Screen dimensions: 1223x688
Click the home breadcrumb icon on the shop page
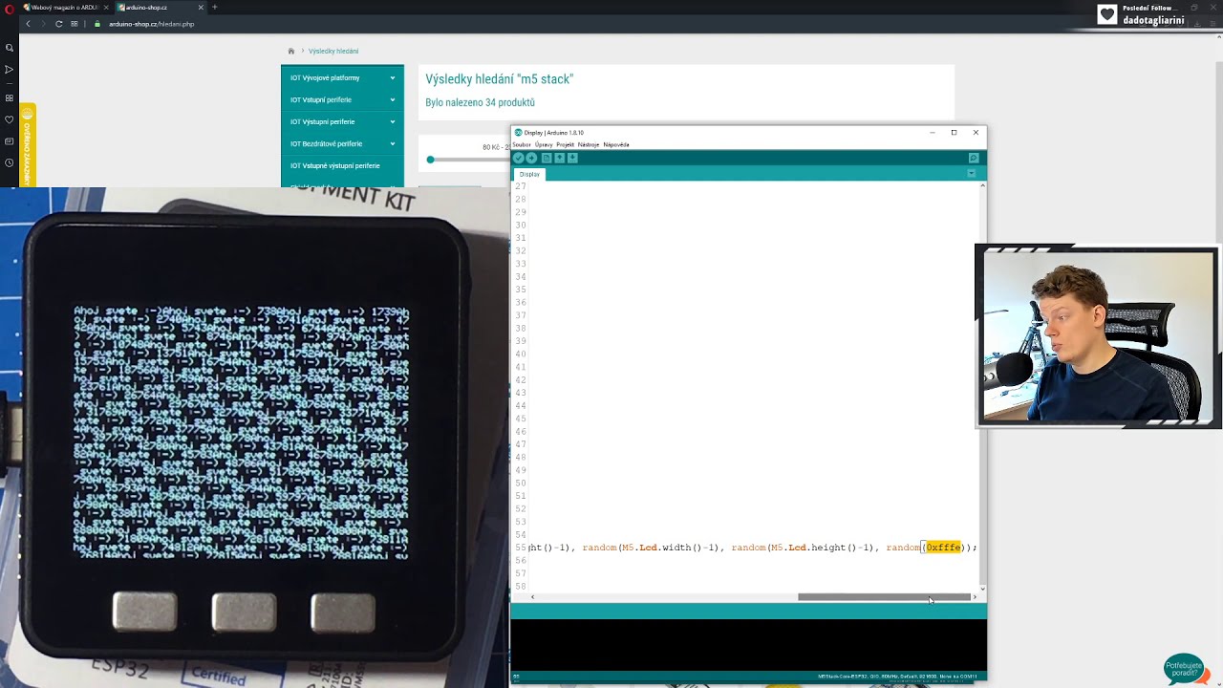click(x=290, y=51)
